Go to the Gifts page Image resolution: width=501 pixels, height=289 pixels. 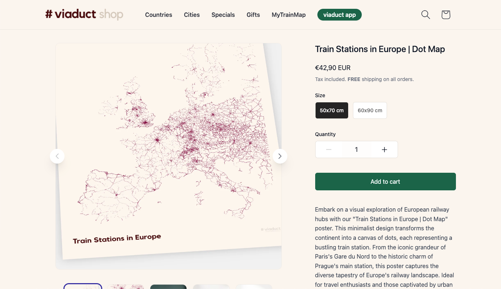(x=253, y=15)
